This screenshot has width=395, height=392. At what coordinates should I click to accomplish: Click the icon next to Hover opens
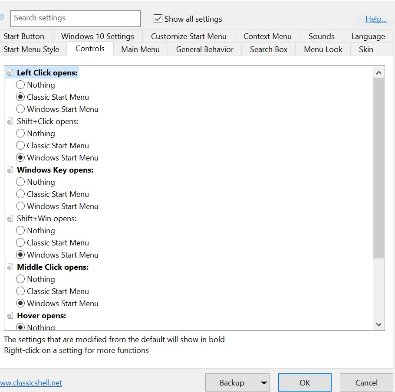[x=10, y=316]
